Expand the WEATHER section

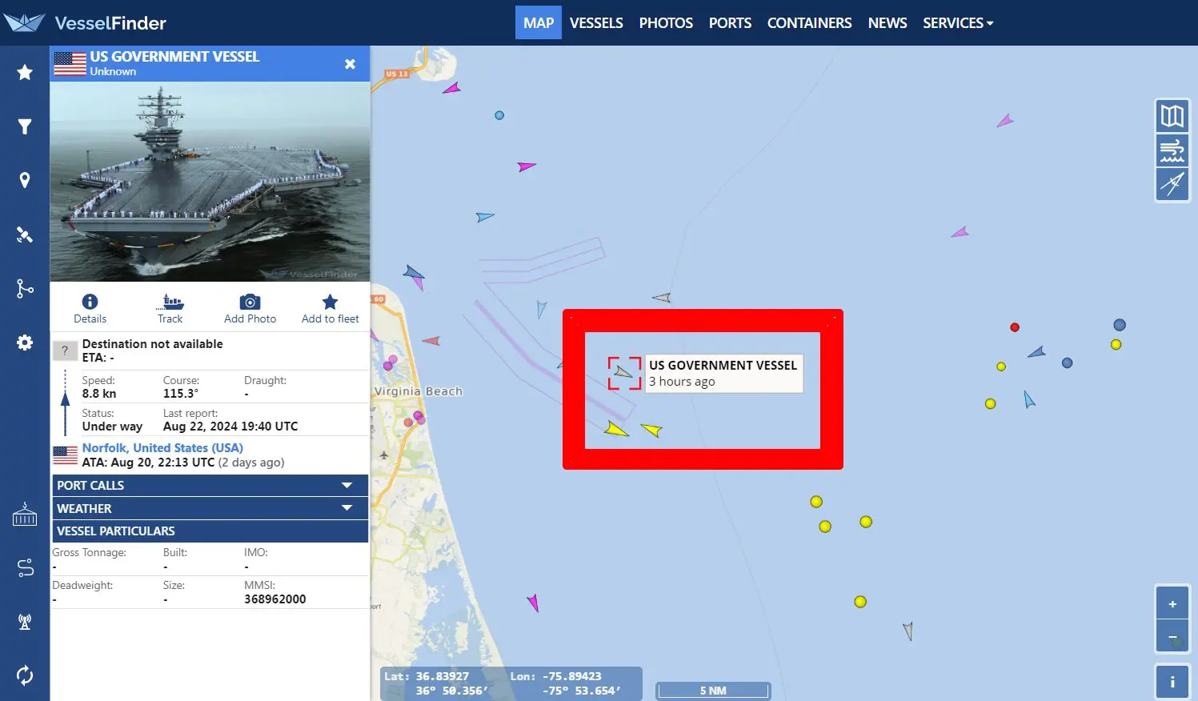210,508
